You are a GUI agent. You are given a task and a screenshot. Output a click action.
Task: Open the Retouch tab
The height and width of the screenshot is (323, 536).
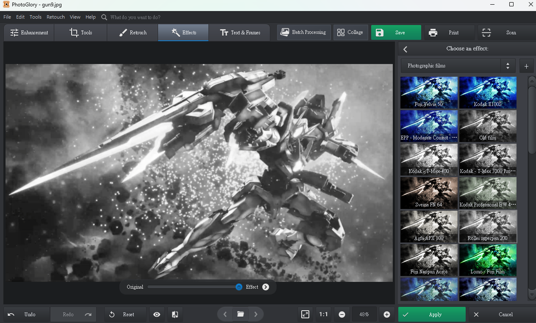[x=132, y=33]
